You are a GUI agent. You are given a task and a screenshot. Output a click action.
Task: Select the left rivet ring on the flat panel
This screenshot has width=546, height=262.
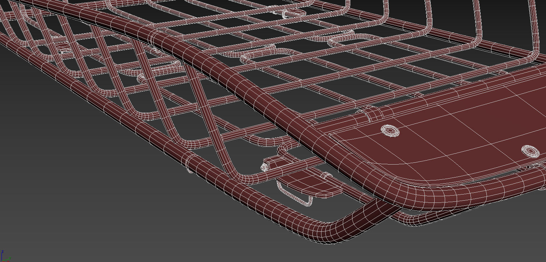click(x=390, y=130)
